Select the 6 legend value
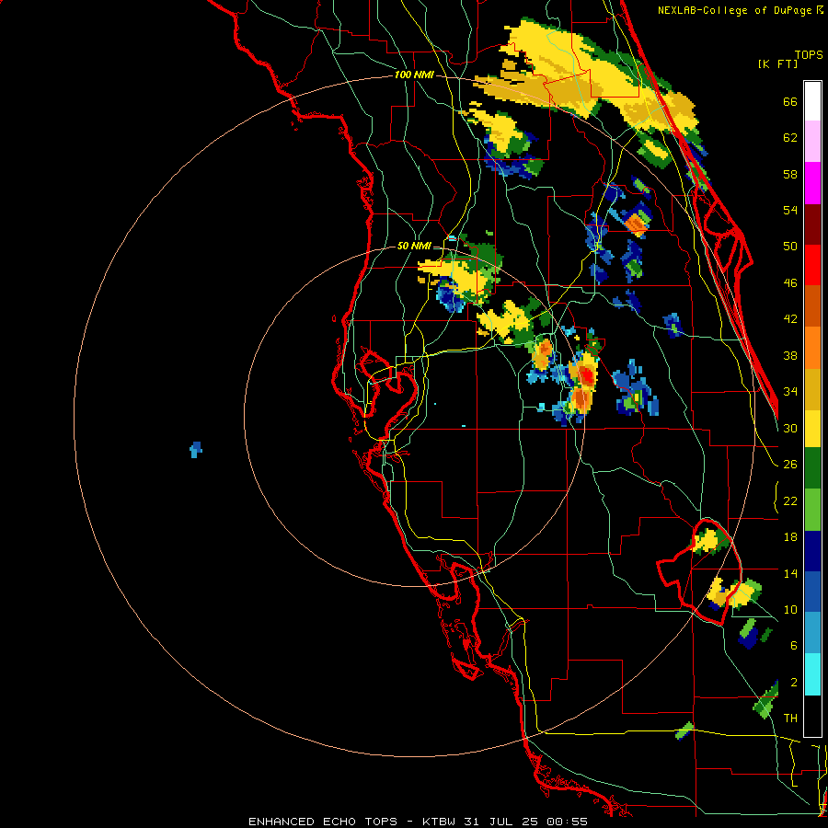This screenshot has height=828, width=828. coord(794,645)
